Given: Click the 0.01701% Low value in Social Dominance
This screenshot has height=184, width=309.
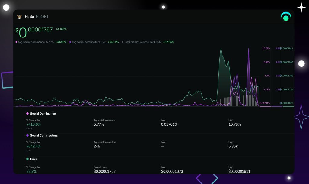Looking at the screenshot, I should [169, 124].
